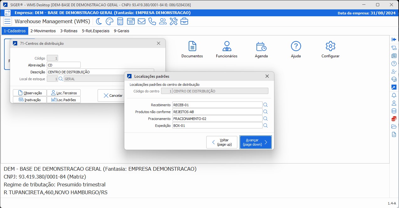The height and width of the screenshot is (208, 399).
Task: Switch to 5-Rot.Especiais menu
Action: point(95,31)
